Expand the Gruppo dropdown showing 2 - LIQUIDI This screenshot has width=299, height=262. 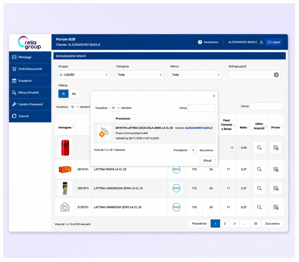84,75
